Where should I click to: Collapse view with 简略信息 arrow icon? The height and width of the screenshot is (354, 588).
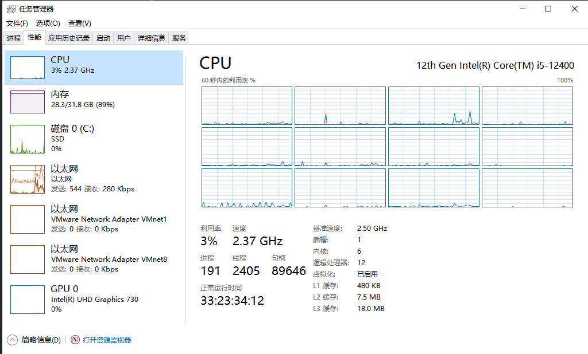(x=13, y=340)
